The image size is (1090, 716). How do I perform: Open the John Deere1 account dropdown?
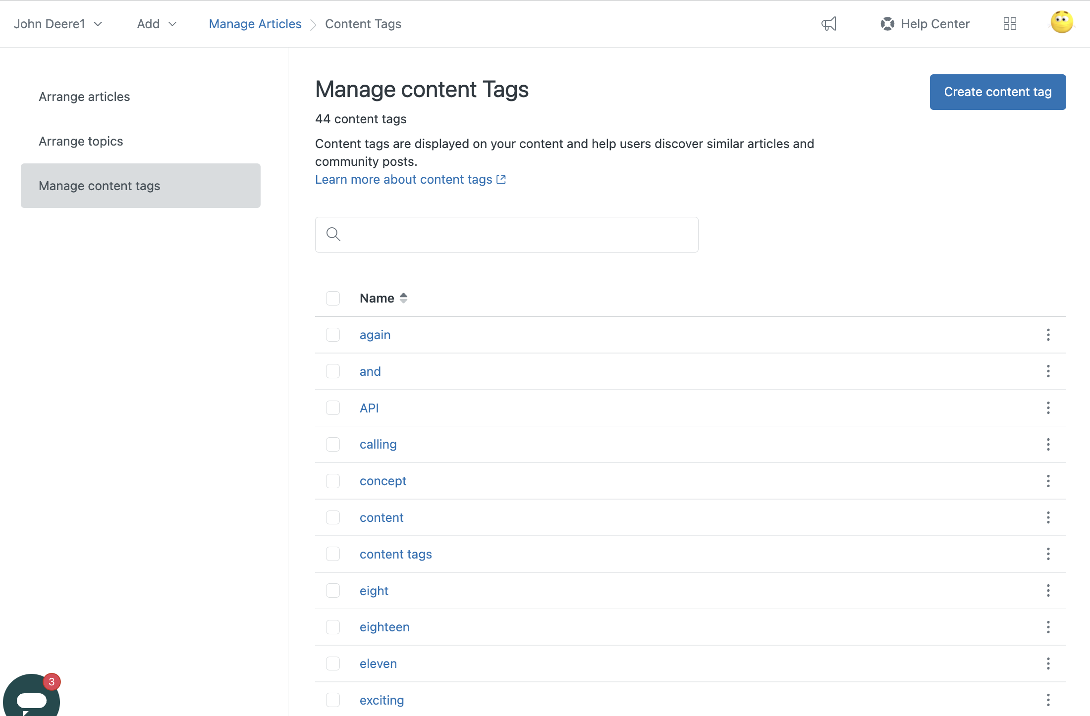(x=58, y=23)
